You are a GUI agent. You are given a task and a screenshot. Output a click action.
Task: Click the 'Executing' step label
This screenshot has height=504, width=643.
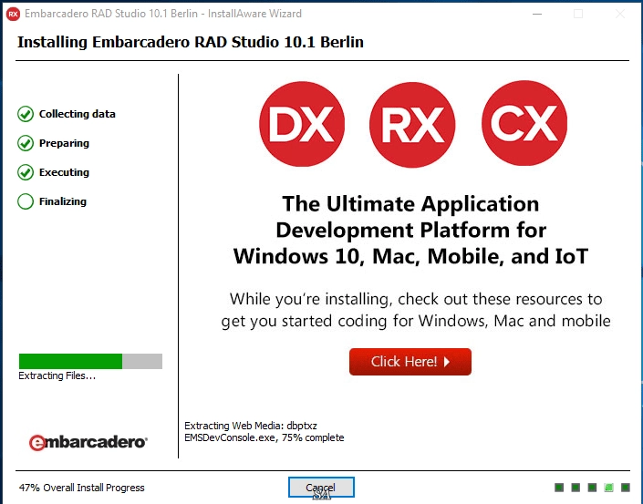click(x=64, y=172)
